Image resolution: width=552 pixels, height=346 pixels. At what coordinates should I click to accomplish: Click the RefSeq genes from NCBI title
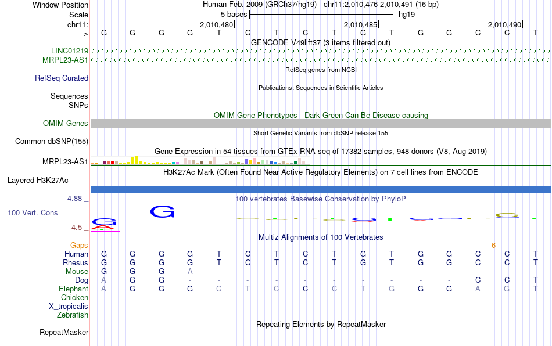[x=321, y=70]
